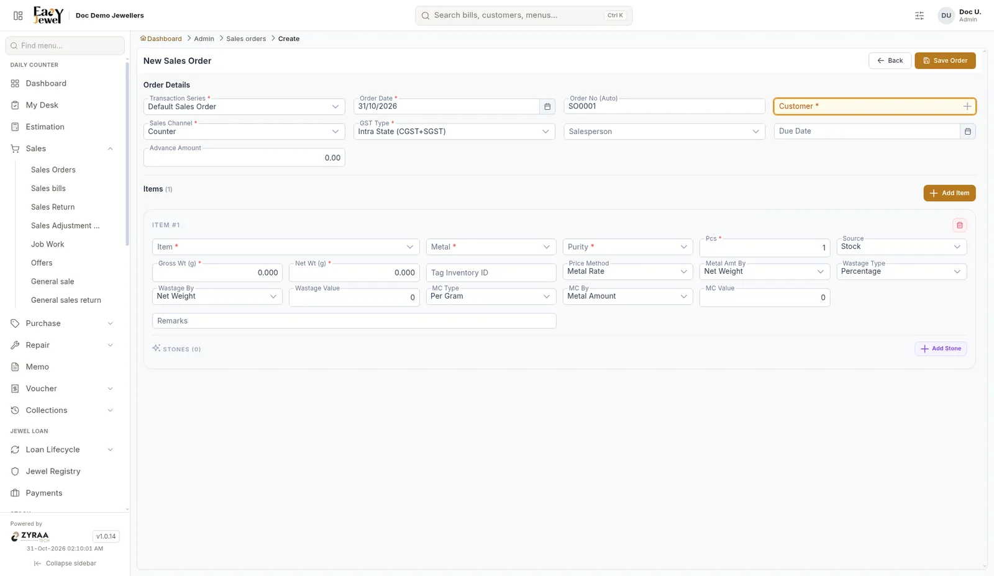
Task: Click the Jewel Registry shield icon
Action: pos(15,471)
